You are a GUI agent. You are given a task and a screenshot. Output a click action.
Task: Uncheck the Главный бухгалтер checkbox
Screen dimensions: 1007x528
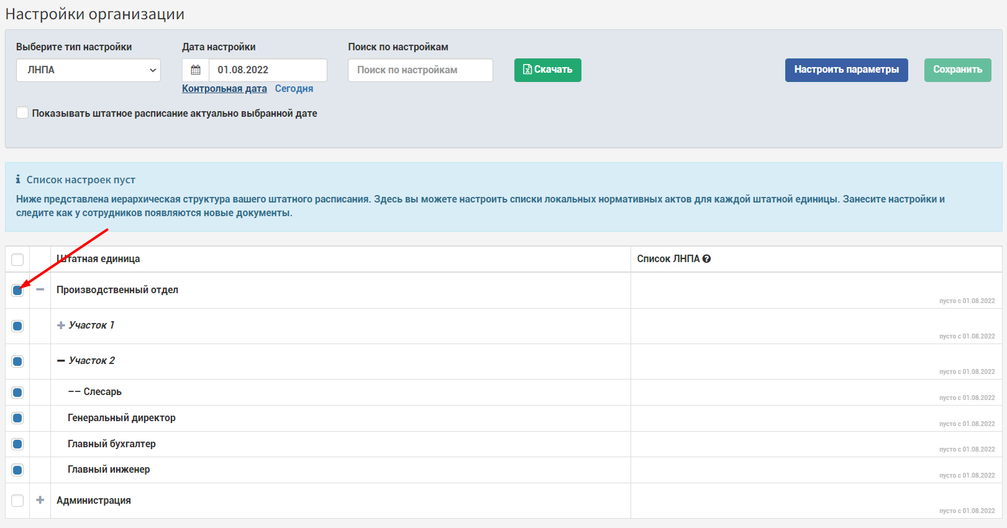click(x=17, y=444)
